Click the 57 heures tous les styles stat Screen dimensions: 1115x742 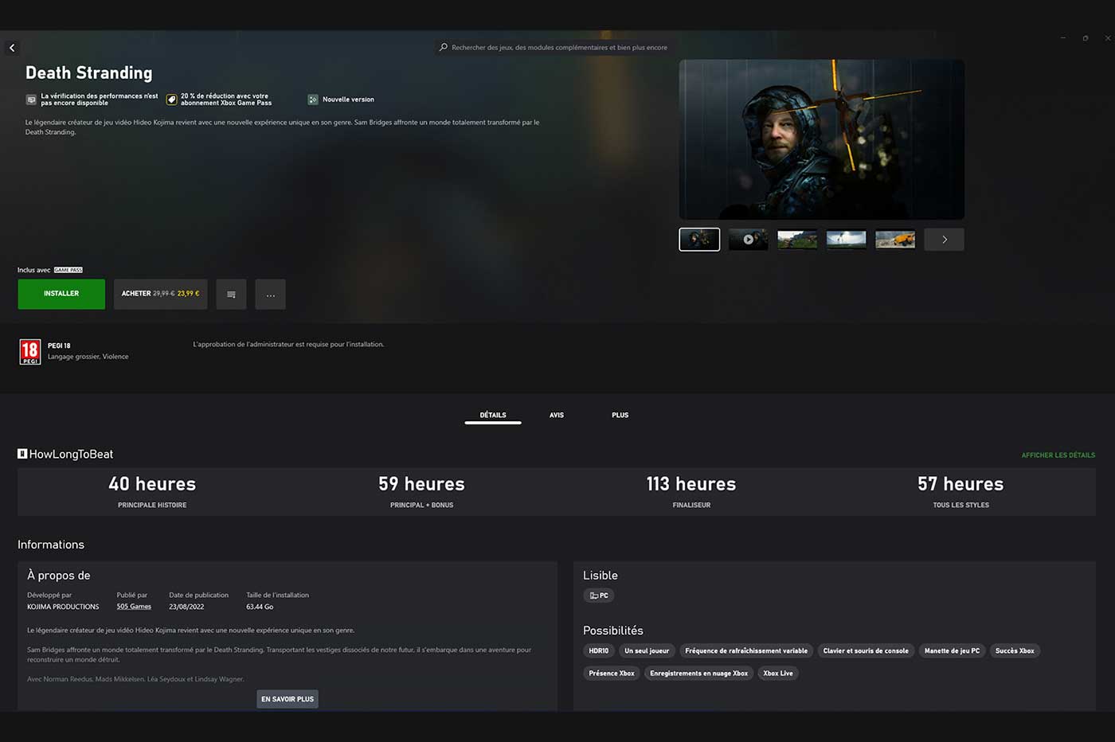[x=960, y=491]
